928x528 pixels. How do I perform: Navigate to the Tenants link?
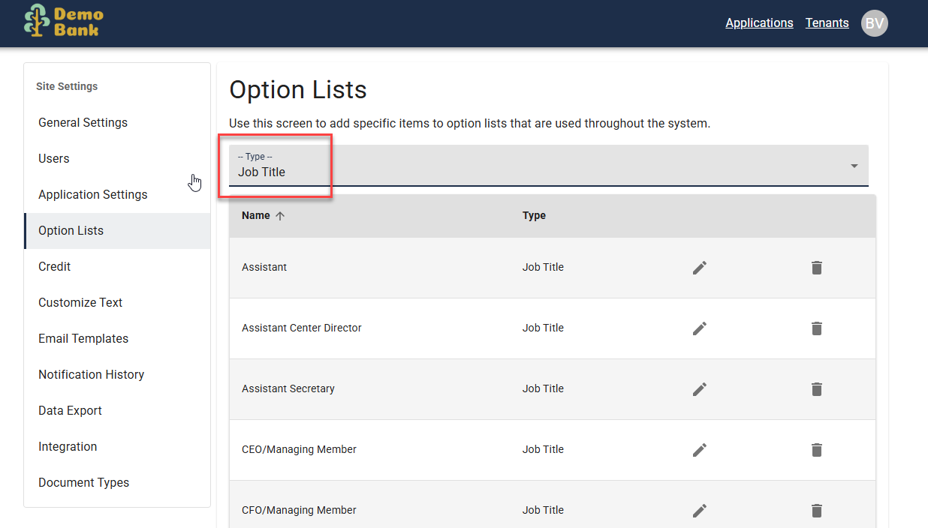pos(827,22)
